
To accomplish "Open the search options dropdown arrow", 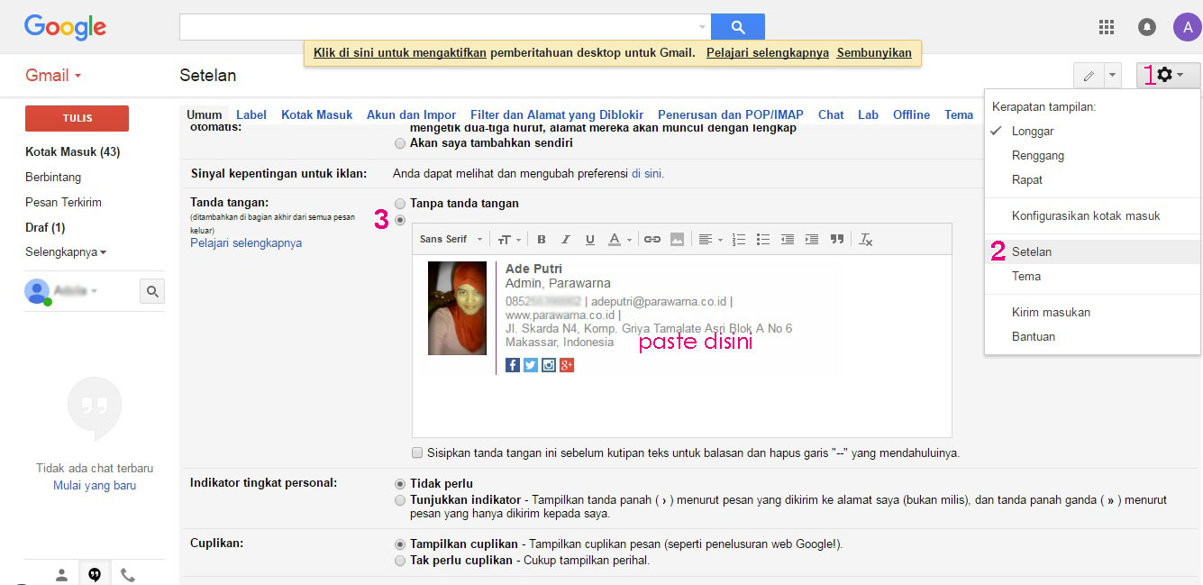I will coord(702,27).
